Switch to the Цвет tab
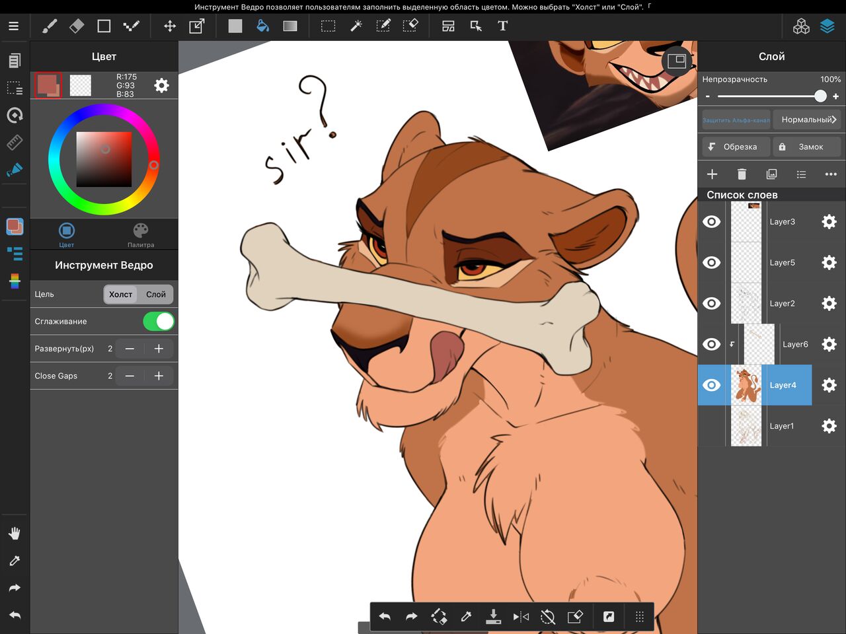This screenshot has height=634, width=846. 67,234
